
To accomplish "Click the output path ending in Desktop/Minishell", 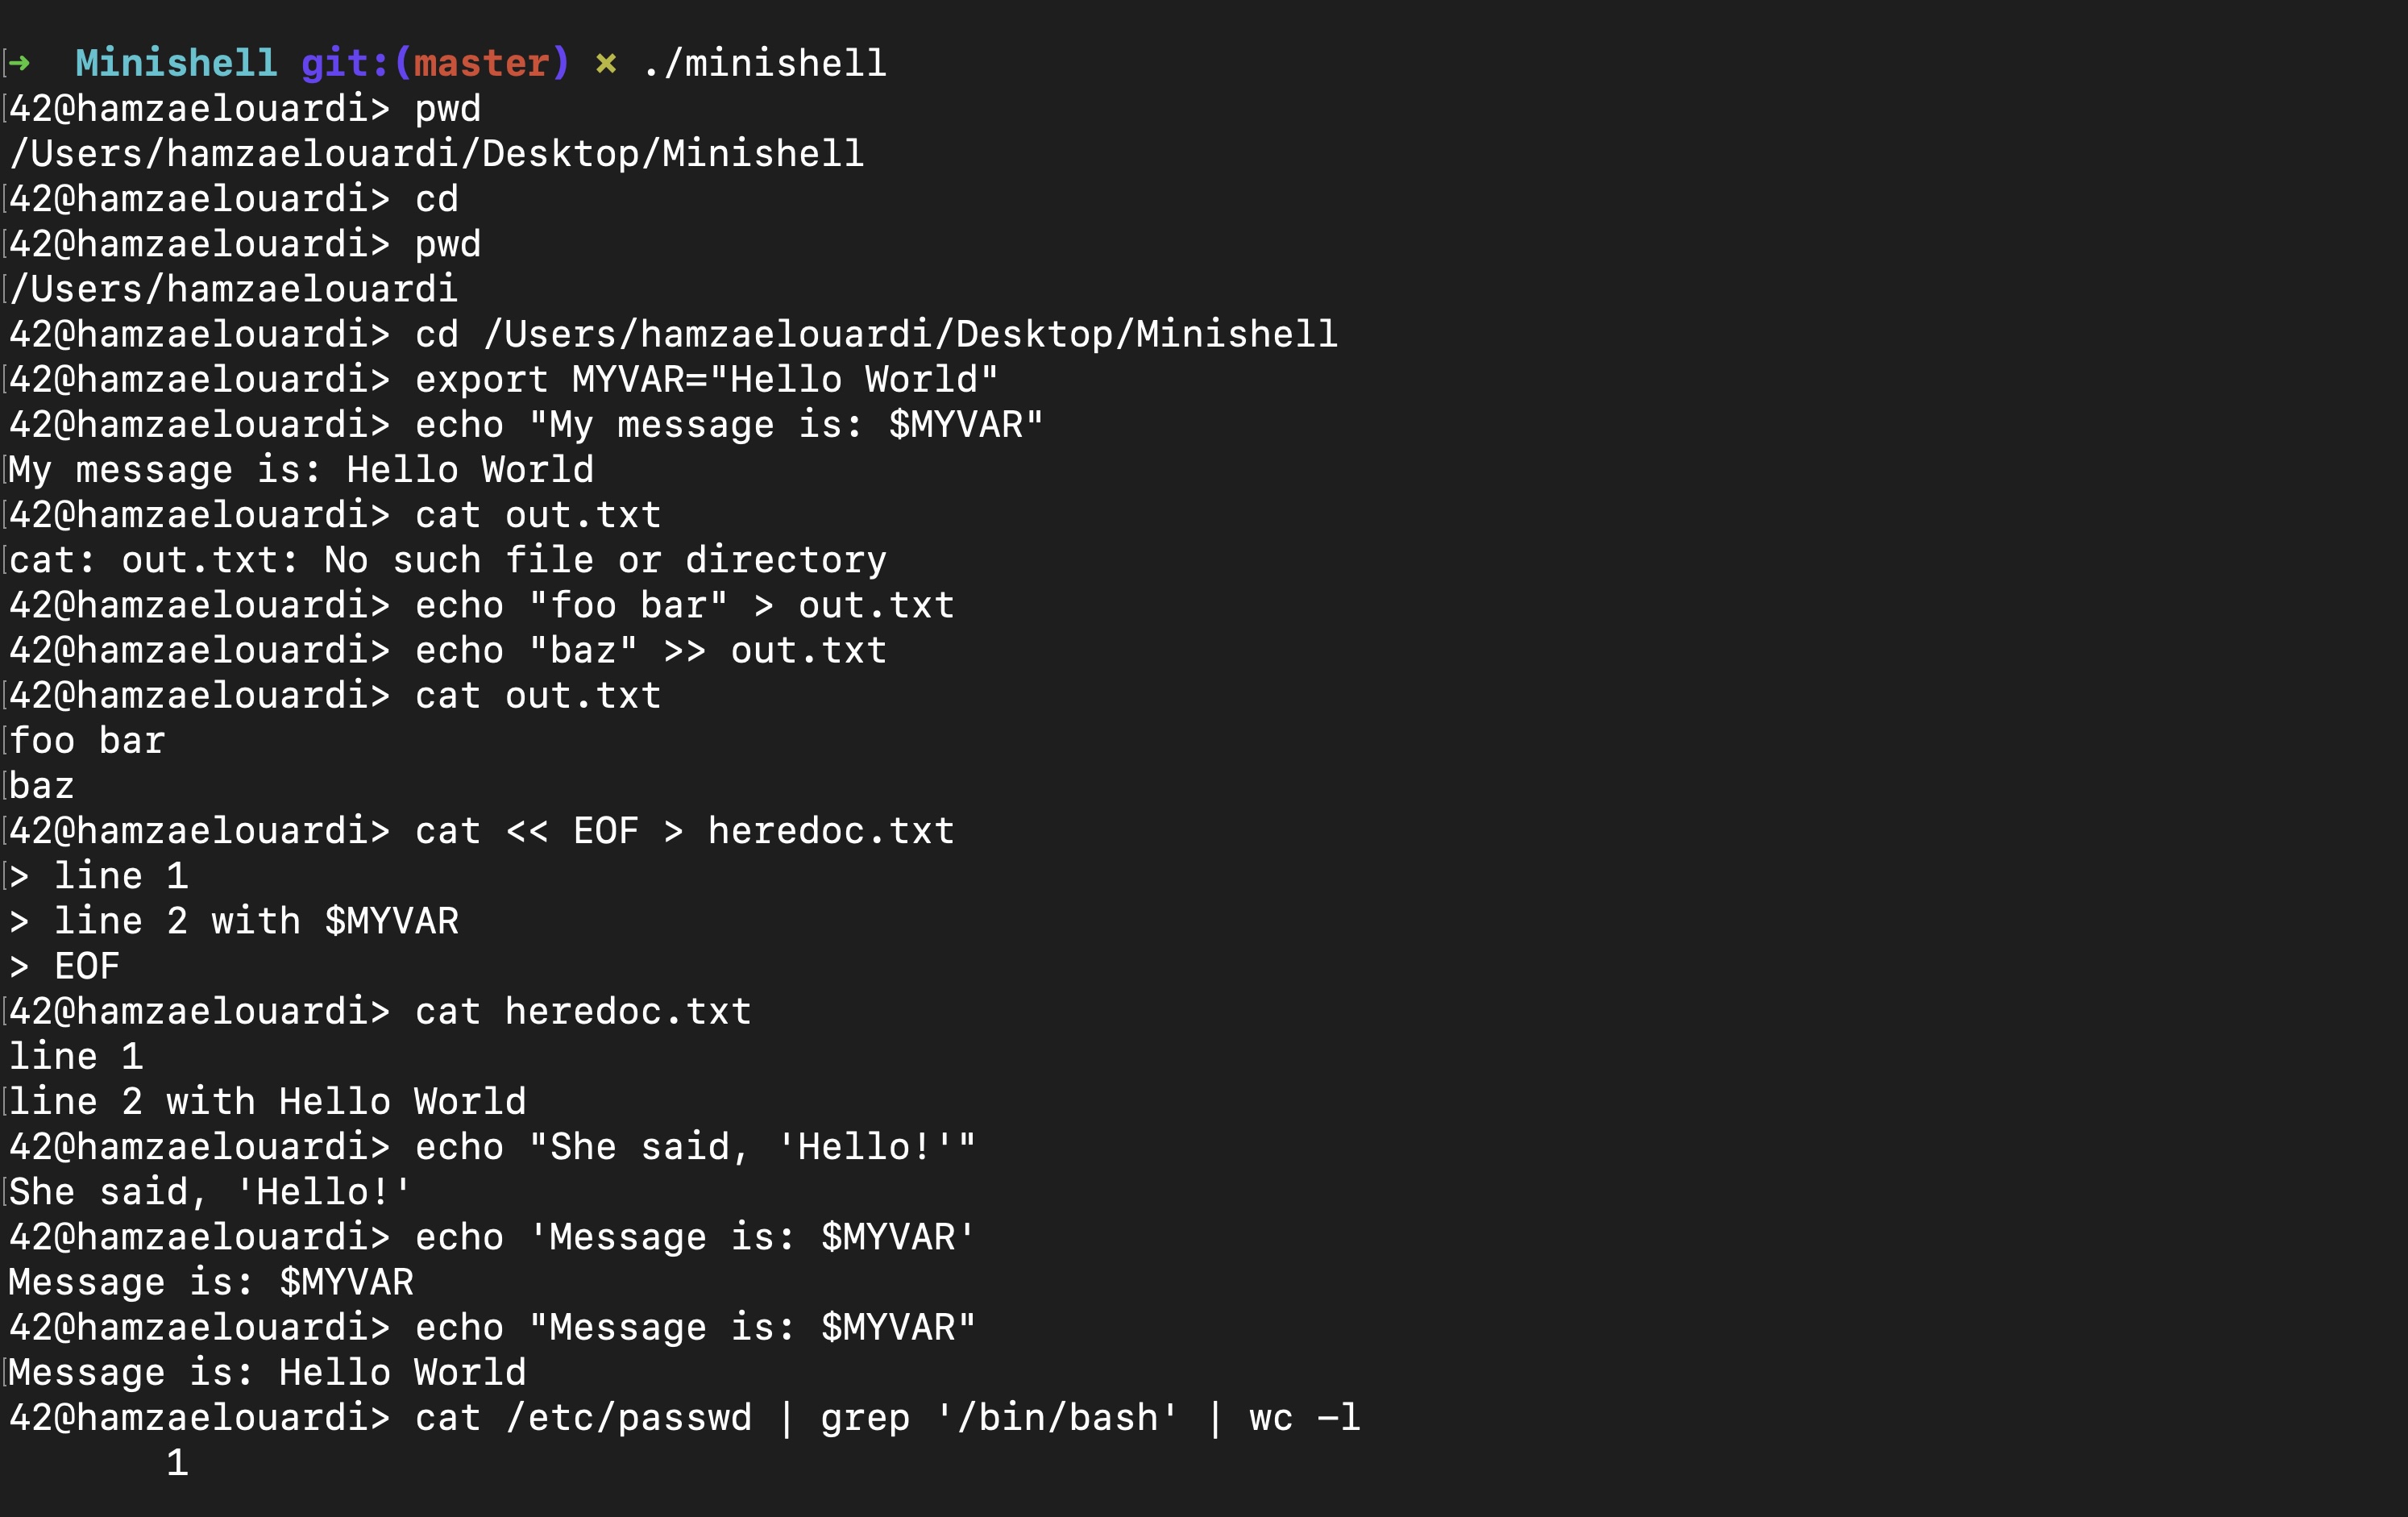I will (437, 154).
